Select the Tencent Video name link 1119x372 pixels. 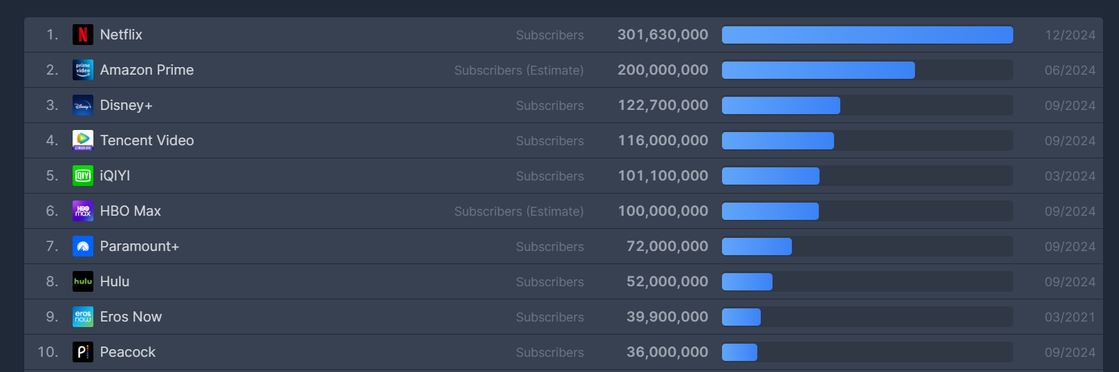tap(147, 140)
